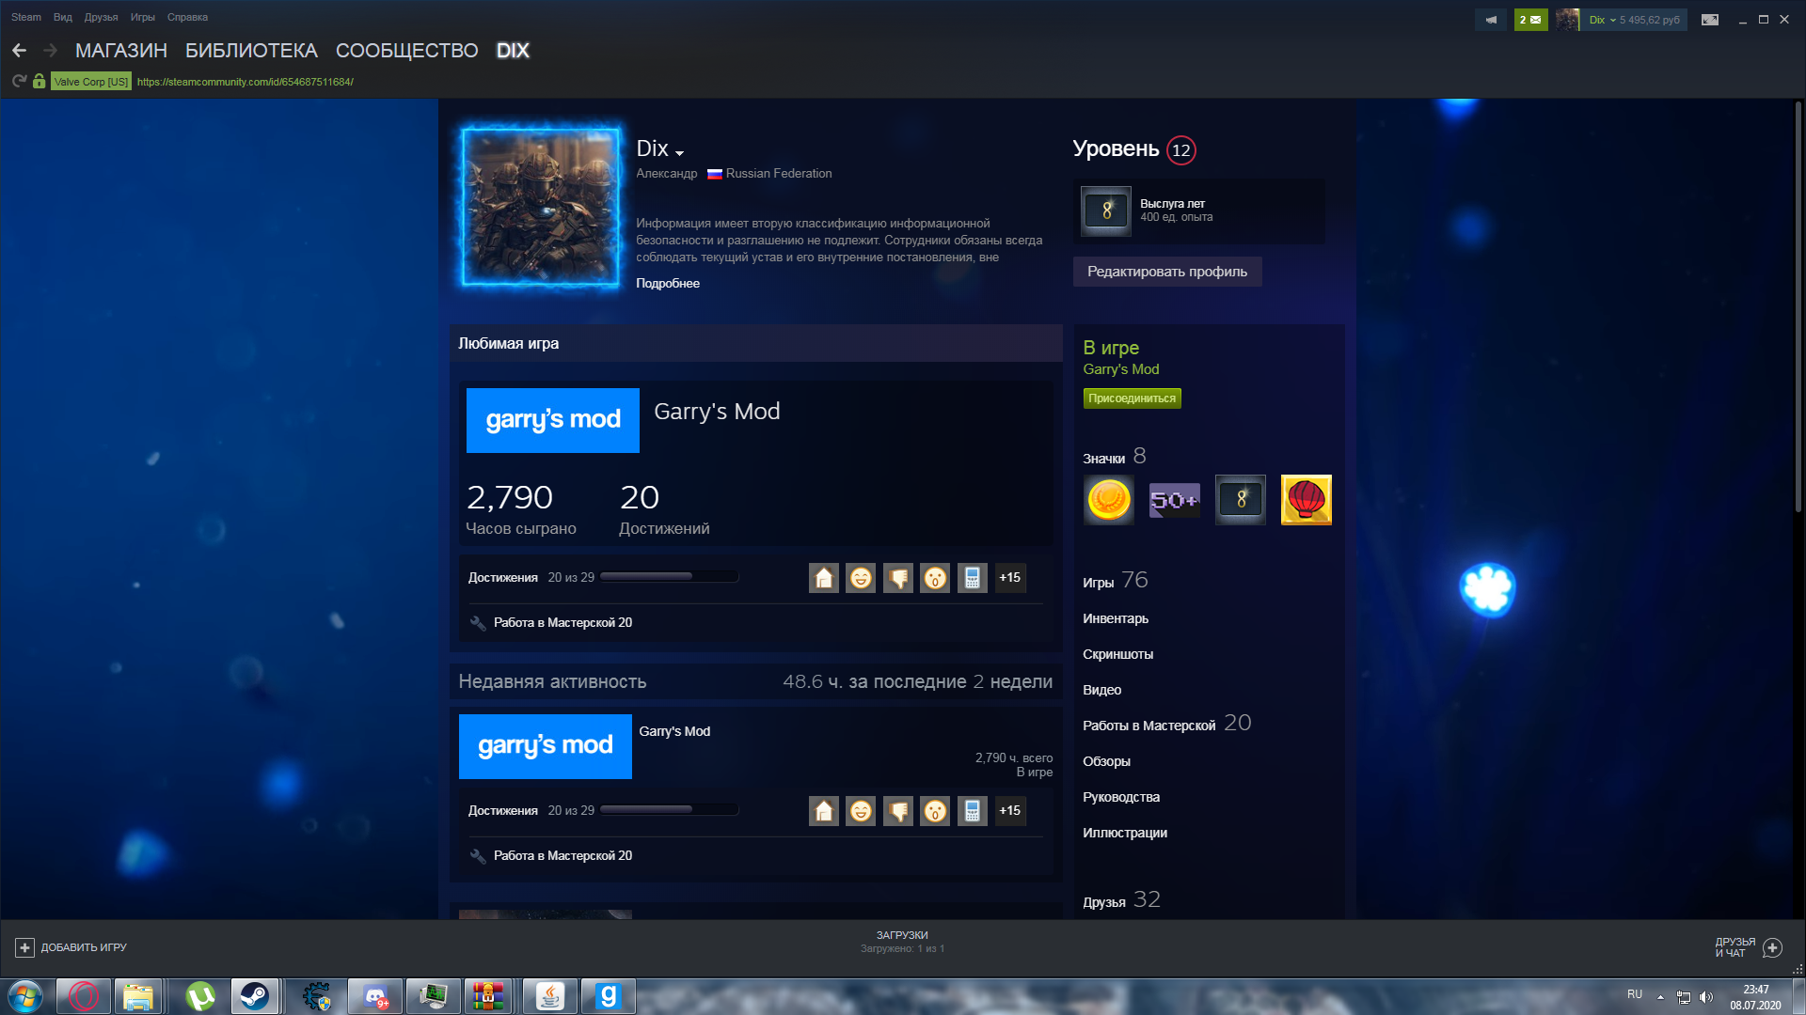The width and height of the screenshot is (1806, 1015).
Task: Open the Инвентарь link
Action: click(x=1116, y=618)
